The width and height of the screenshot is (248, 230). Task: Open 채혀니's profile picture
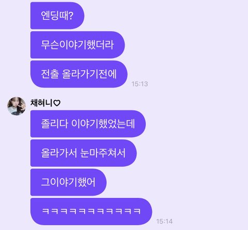coord(17,106)
